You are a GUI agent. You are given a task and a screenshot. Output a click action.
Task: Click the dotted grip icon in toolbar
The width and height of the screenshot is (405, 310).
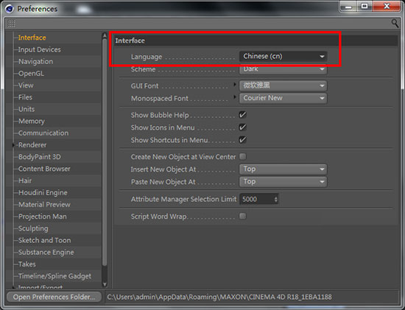(x=11, y=24)
